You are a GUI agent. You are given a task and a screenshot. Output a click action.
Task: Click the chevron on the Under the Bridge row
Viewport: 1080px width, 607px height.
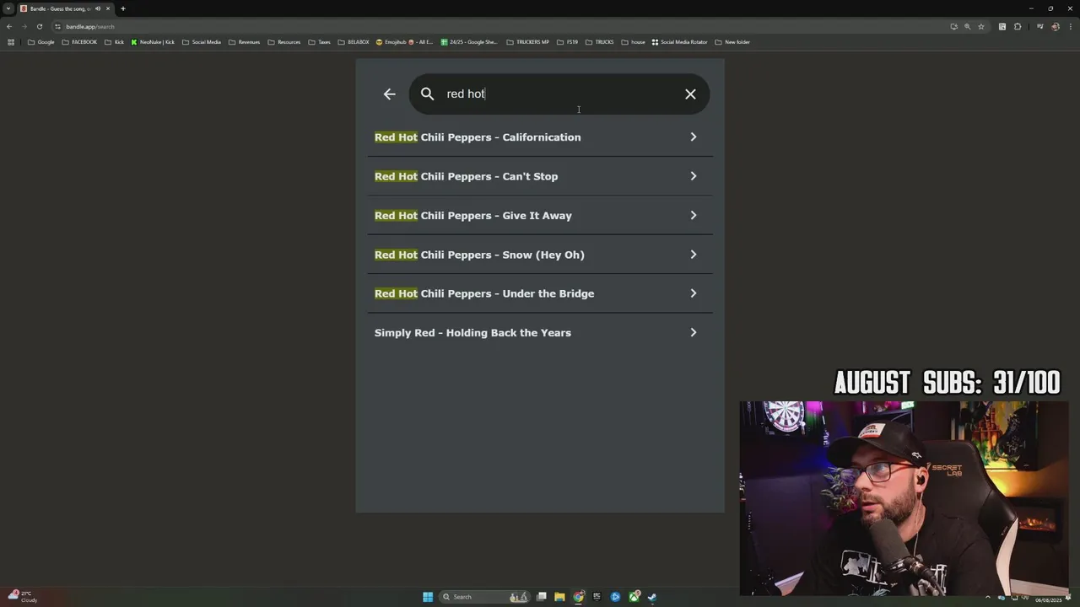[x=694, y=293]
